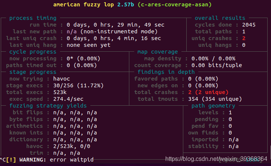Click the '(c-ares-coverage-asan)' banner text

175,4
